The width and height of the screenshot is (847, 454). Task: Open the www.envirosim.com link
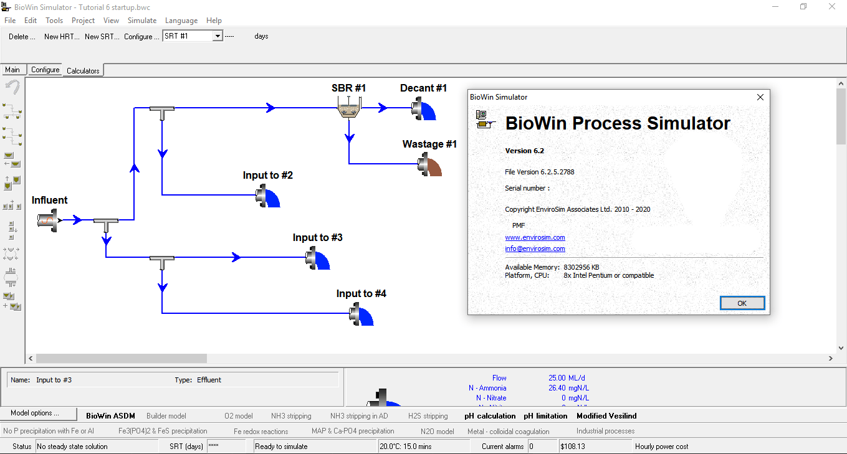(x=535, y=237)
